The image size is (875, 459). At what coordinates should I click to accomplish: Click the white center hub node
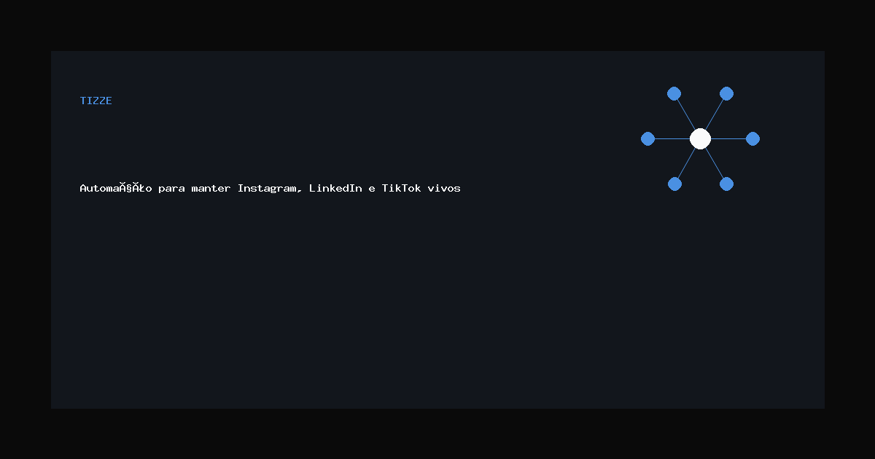tap(700, 138)
